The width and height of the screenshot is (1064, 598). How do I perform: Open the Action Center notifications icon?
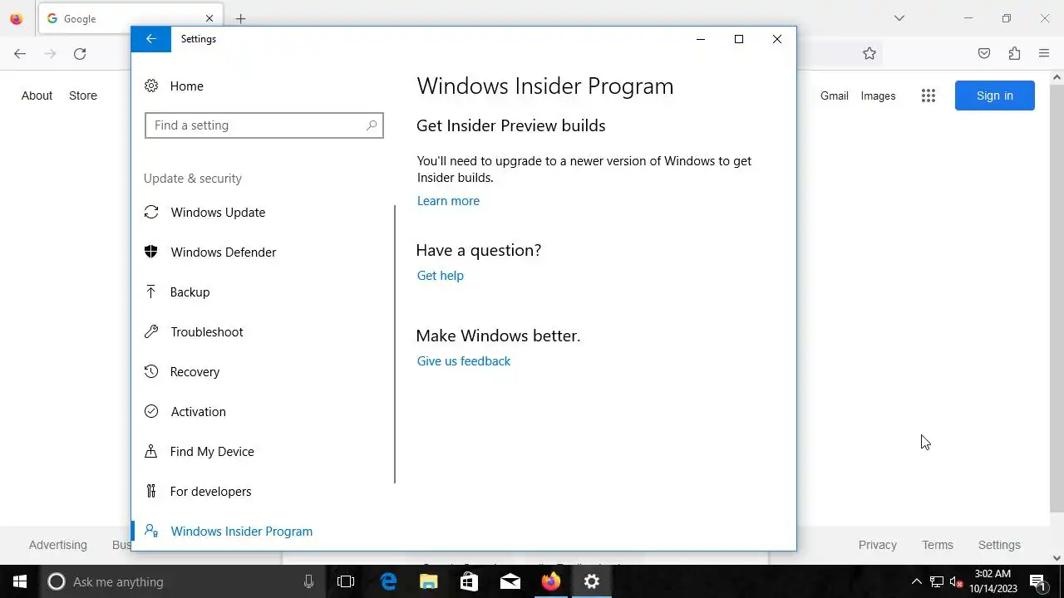[1037, 581]
